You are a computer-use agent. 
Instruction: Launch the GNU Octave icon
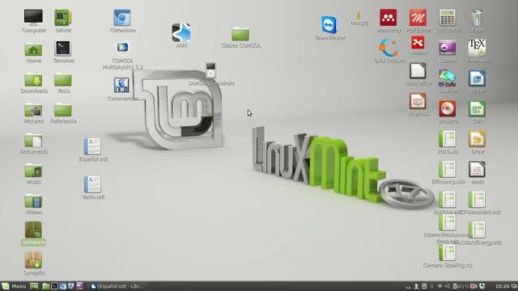pos(388,48)
